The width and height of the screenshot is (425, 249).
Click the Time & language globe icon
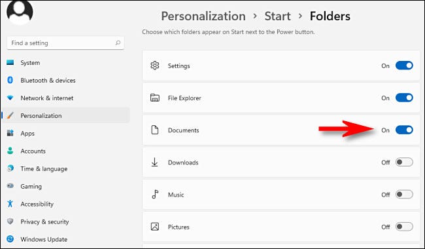10,168
